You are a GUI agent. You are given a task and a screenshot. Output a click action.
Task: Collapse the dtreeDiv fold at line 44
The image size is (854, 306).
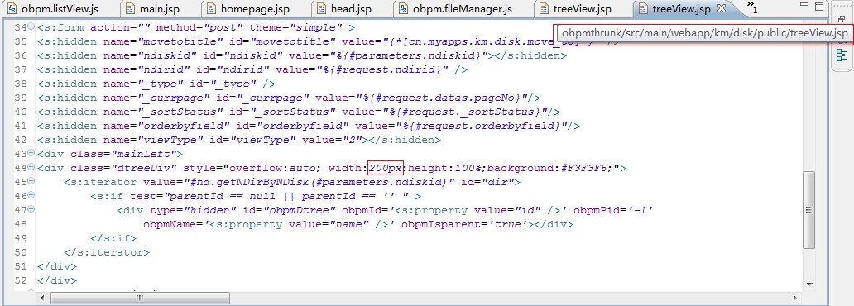coord(31,168)
